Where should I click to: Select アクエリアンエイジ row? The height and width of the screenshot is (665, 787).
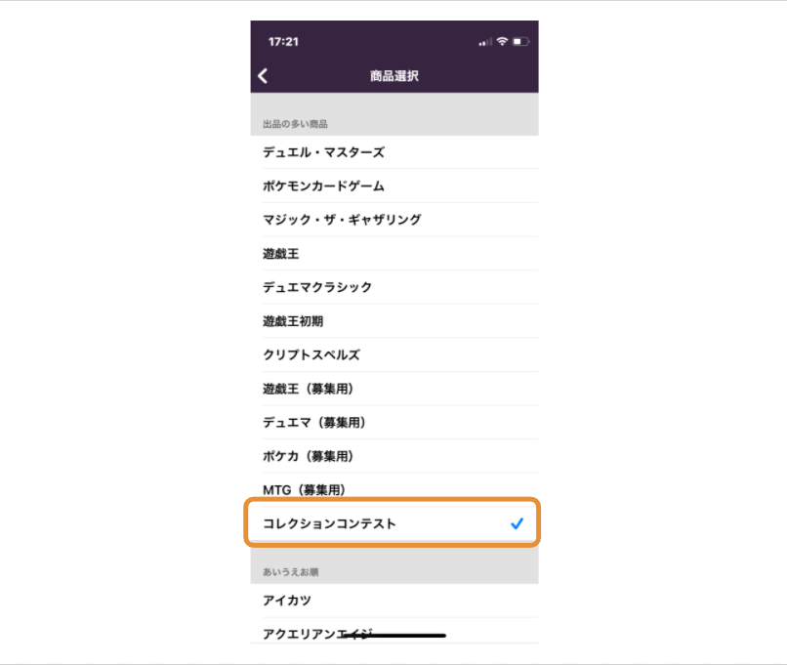(394, 632)
